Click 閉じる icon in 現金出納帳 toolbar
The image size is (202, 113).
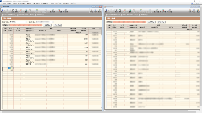(198, 11)
